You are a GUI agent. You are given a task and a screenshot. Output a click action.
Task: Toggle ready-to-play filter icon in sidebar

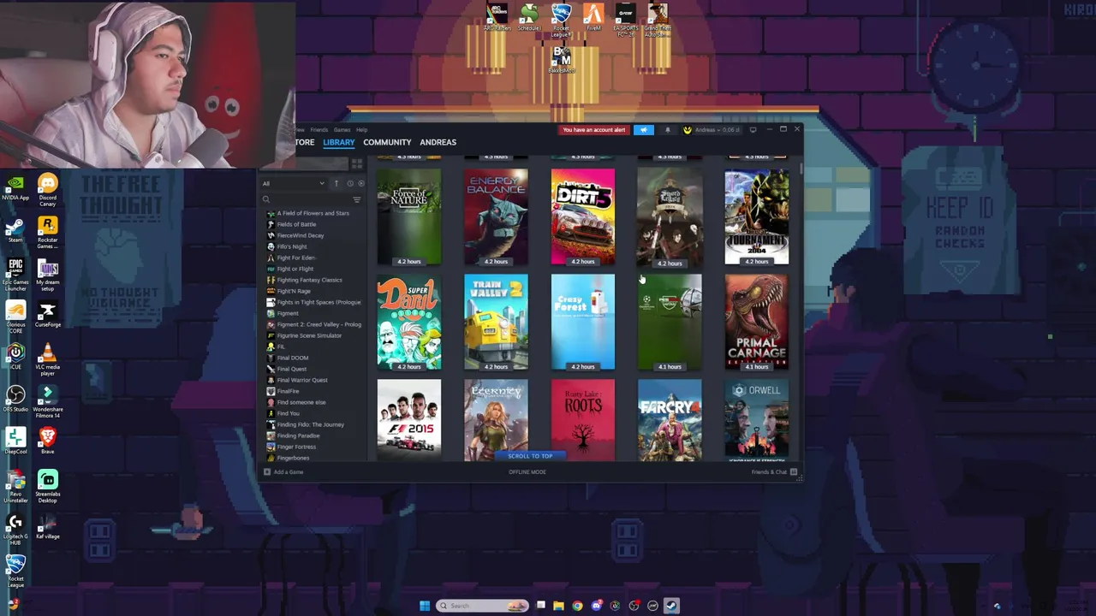click(x=360, y=183)
